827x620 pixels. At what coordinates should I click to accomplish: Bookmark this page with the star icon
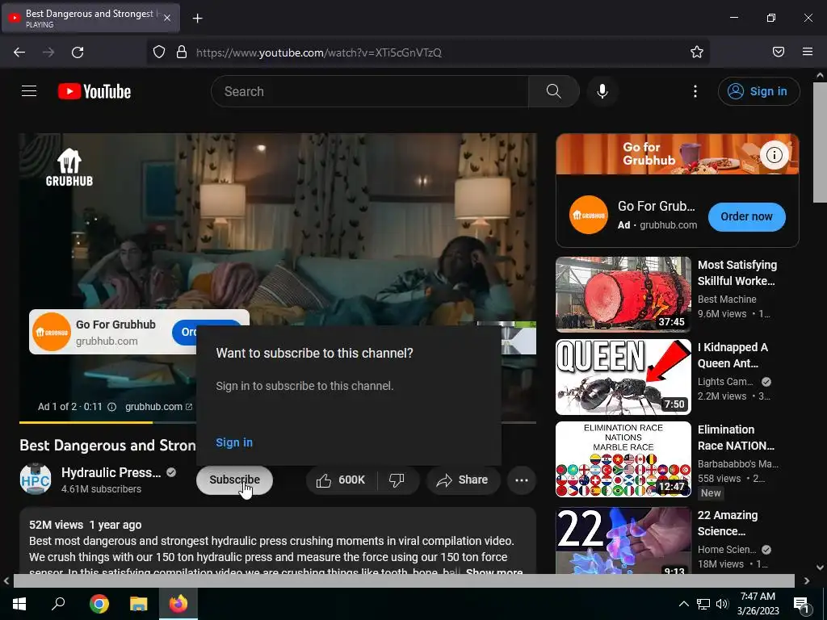click(697, 52)
